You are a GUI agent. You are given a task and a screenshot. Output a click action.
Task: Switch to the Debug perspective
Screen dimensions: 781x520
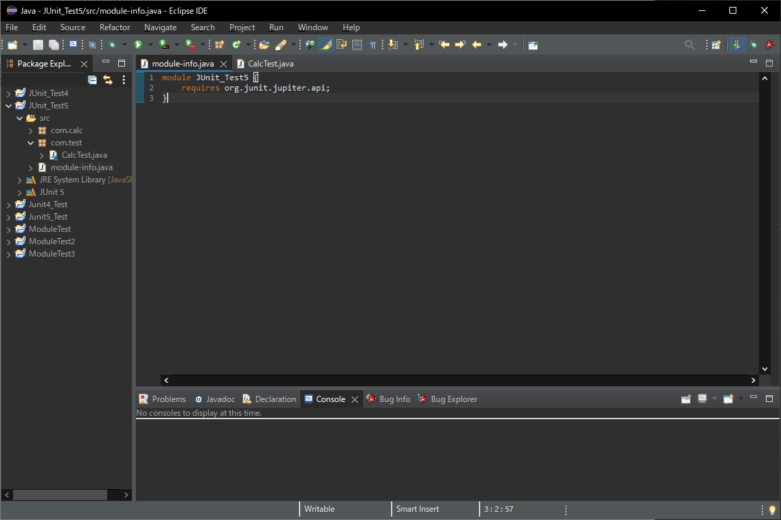pyautogui.click(x=753, y=45)
